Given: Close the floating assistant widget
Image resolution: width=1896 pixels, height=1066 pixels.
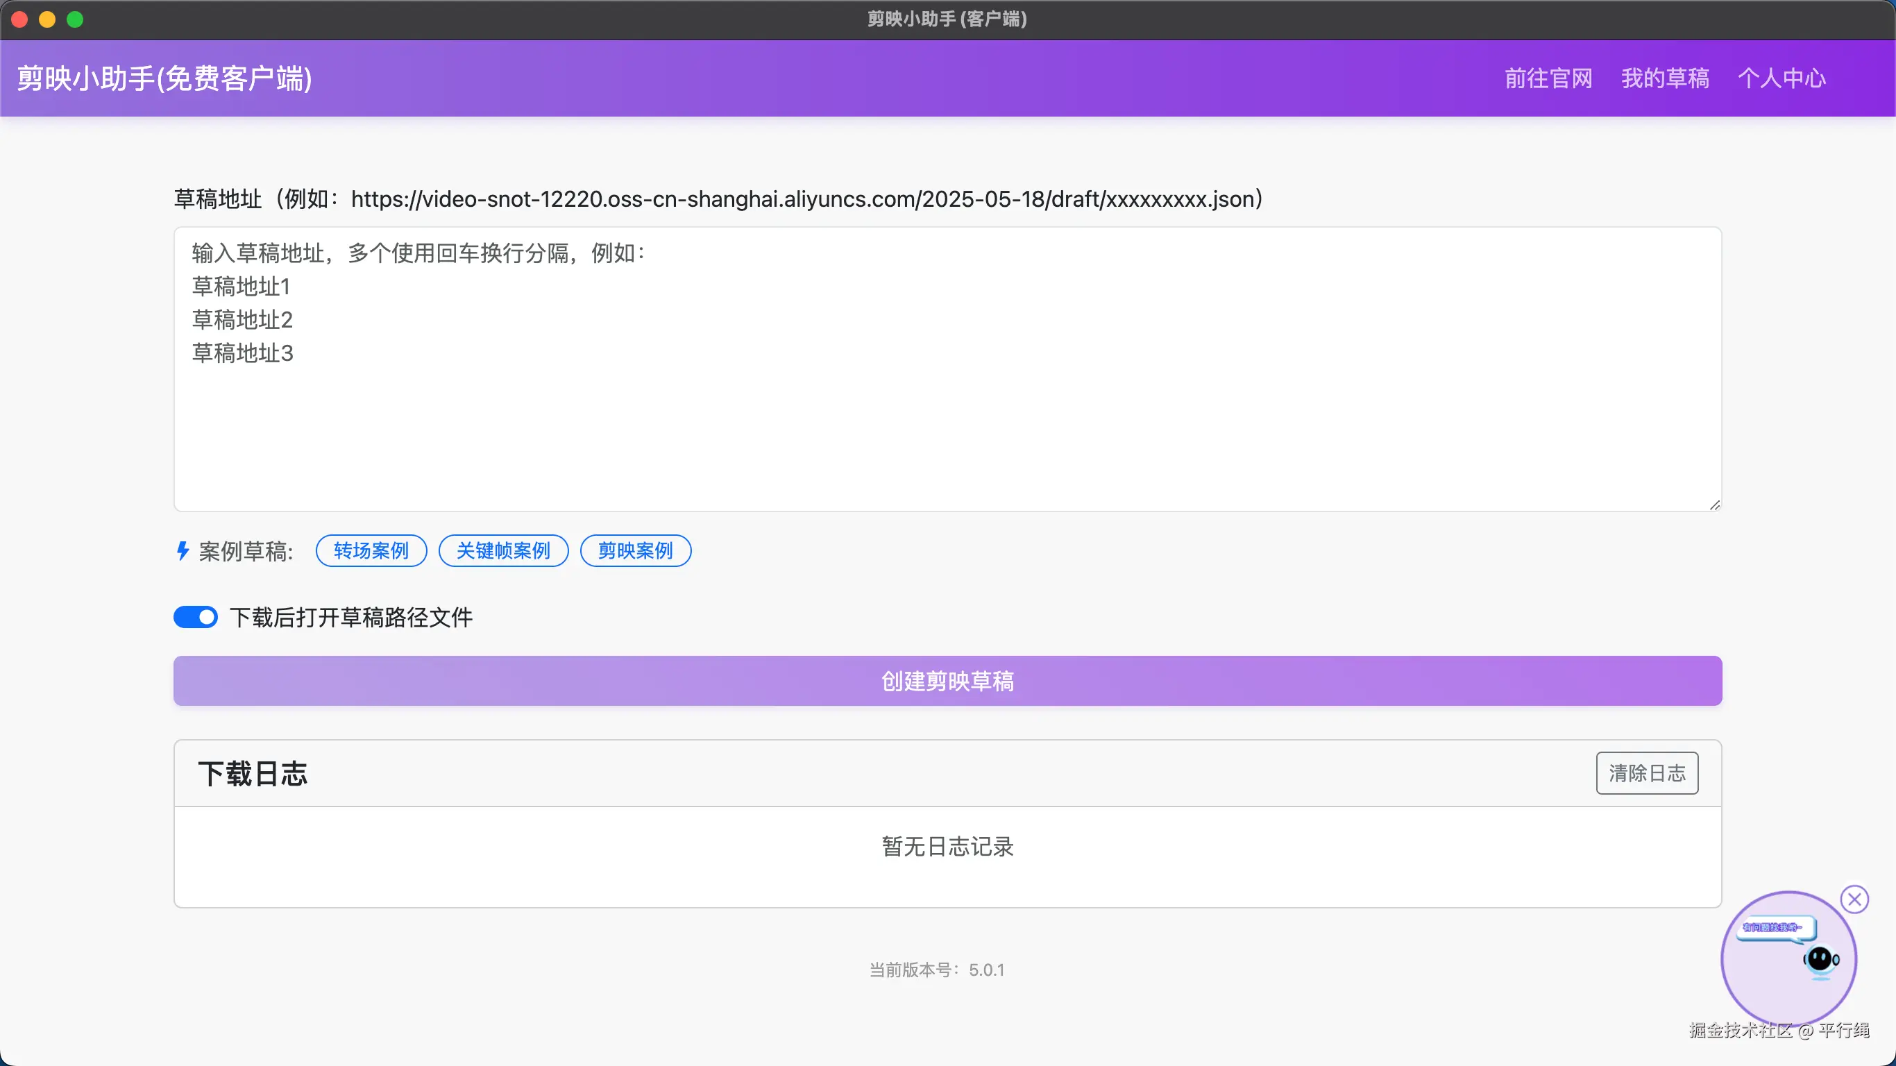Looking at the screenshot, I should [1854, 899].
